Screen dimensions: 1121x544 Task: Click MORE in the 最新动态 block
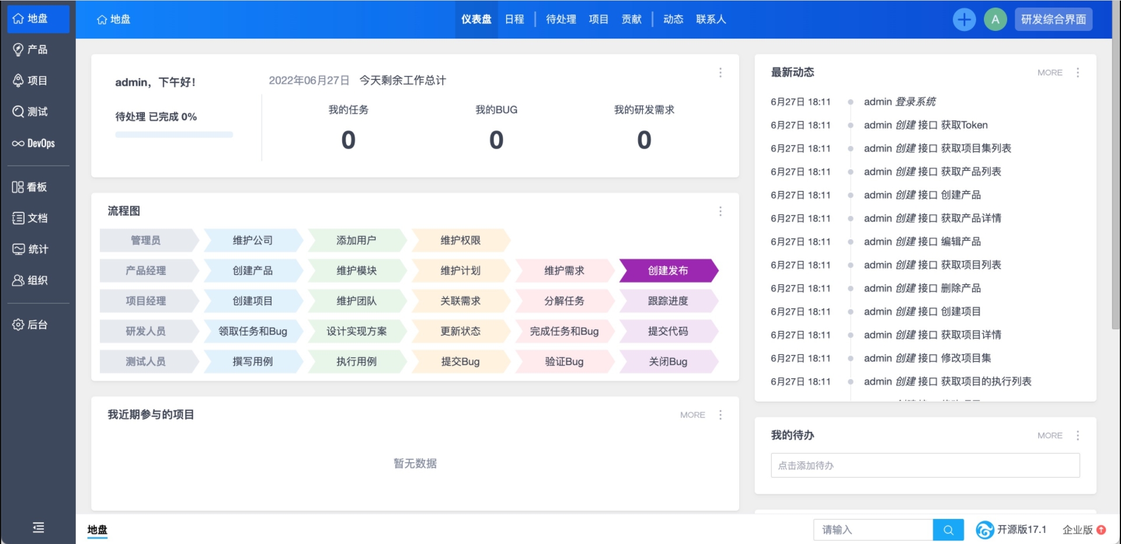[1050, 72]
